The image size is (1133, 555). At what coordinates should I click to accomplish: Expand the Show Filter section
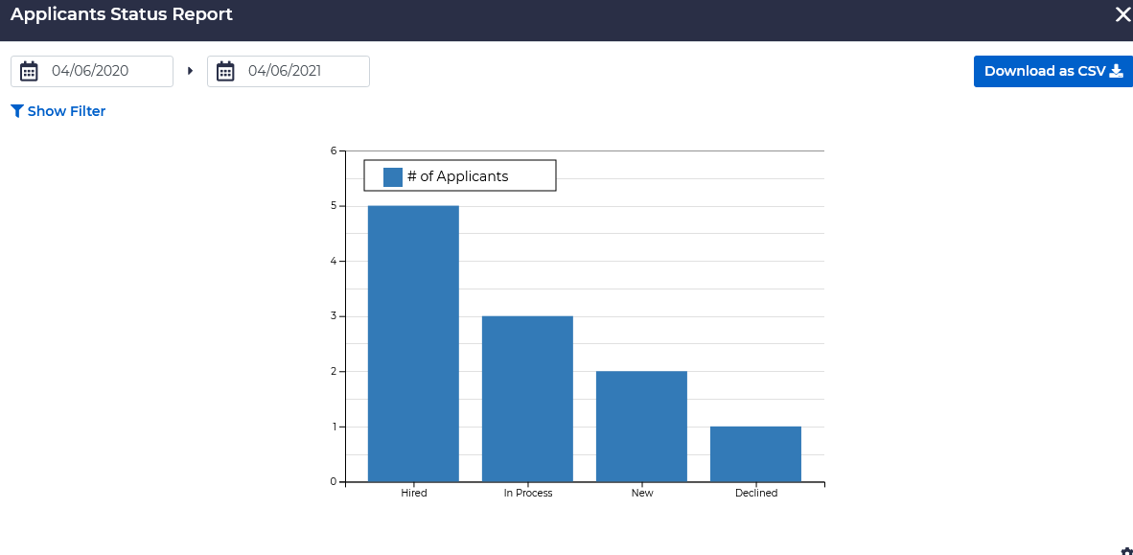[x=66, y=111]
